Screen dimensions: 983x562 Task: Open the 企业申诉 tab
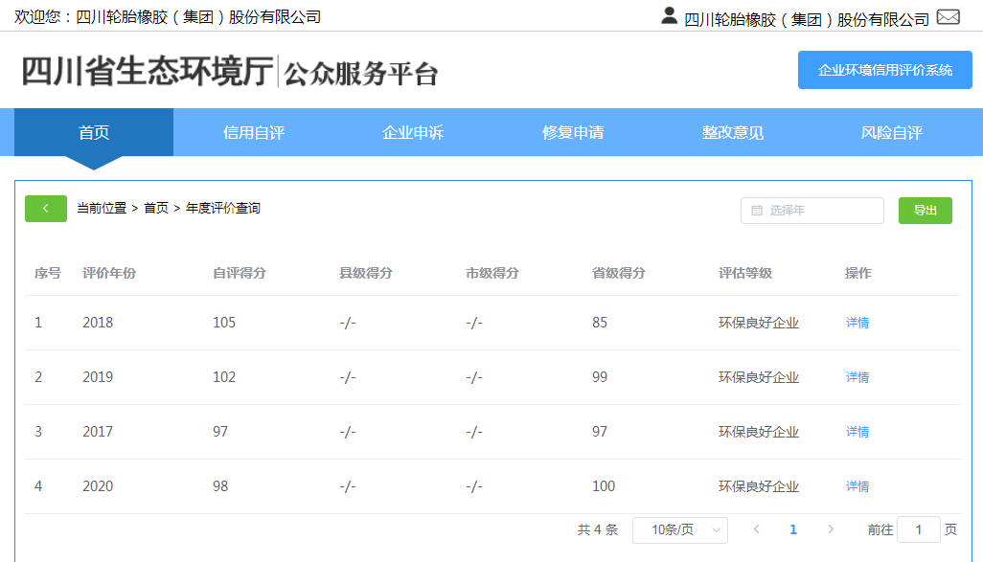click(413, 132)
